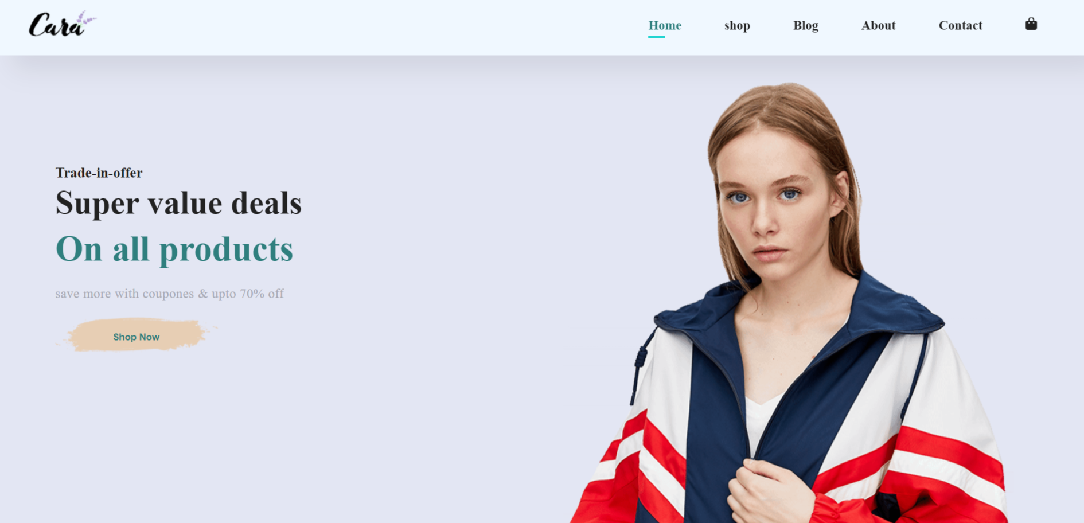Select the Blog navigation link

point(805,25)
